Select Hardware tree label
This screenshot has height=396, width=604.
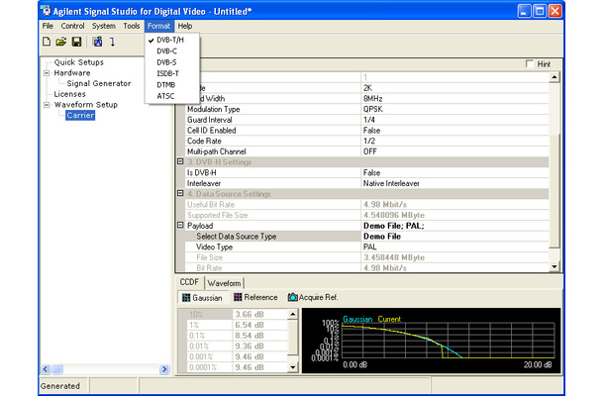(x=72, y=73)
